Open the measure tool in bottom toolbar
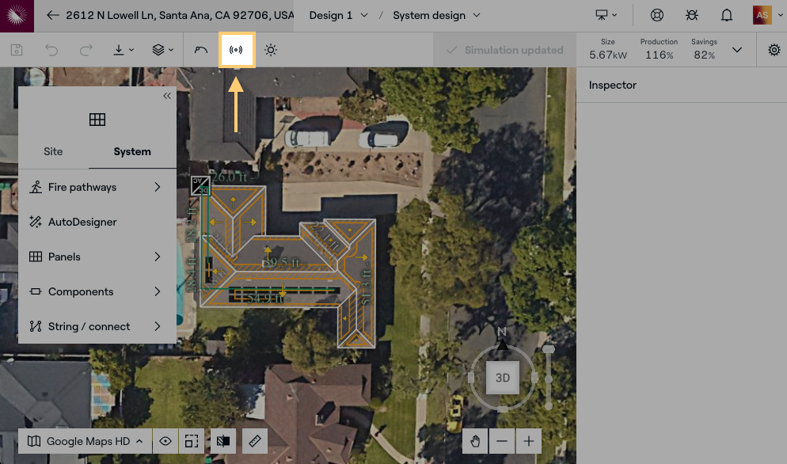This screenshot has width=787, height=464. click(x=254, y=440)
